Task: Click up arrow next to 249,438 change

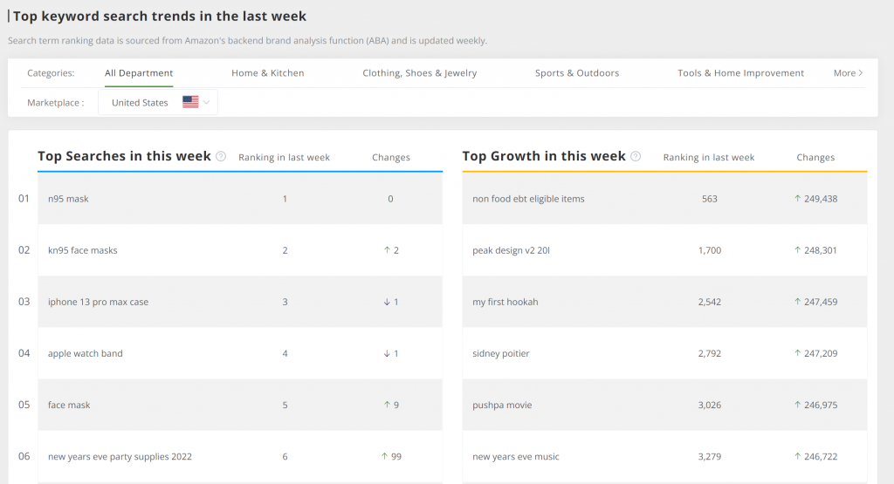Action: point(798,198)
